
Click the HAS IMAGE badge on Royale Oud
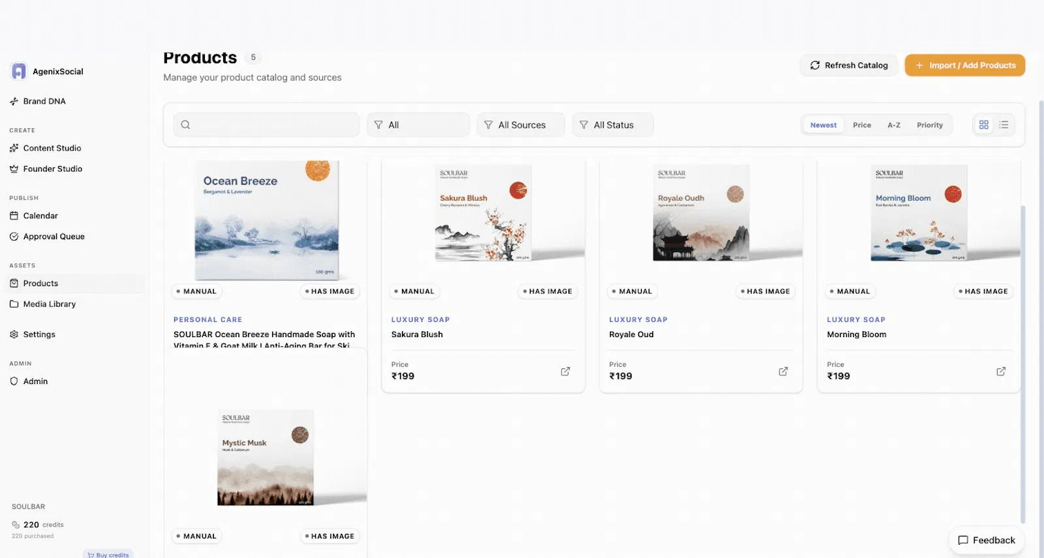[765, 291]
